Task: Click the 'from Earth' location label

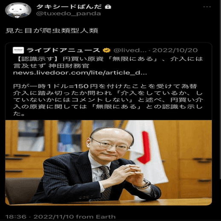Action: (96, 217)
